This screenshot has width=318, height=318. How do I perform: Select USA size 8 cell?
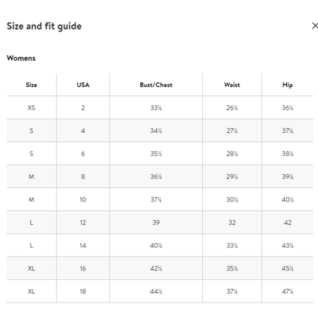pyautogui.click(x=83, y=177)
